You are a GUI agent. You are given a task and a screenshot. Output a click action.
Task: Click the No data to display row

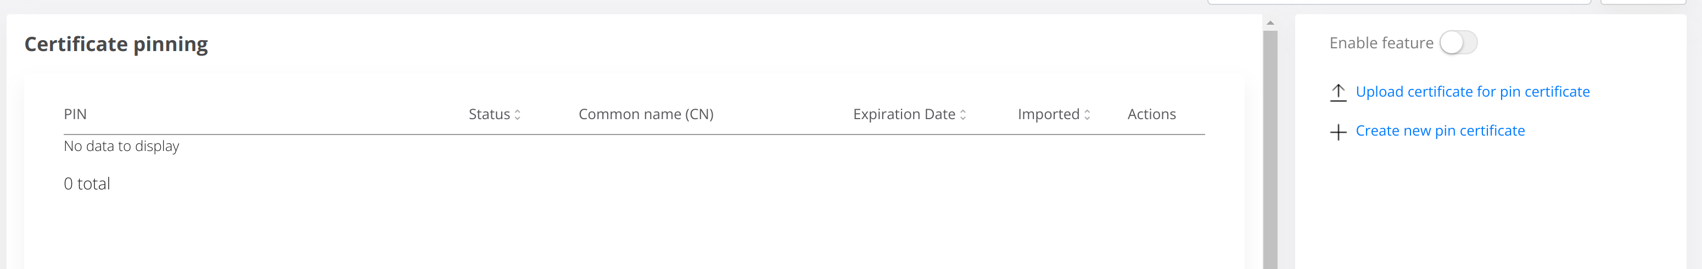121,146
